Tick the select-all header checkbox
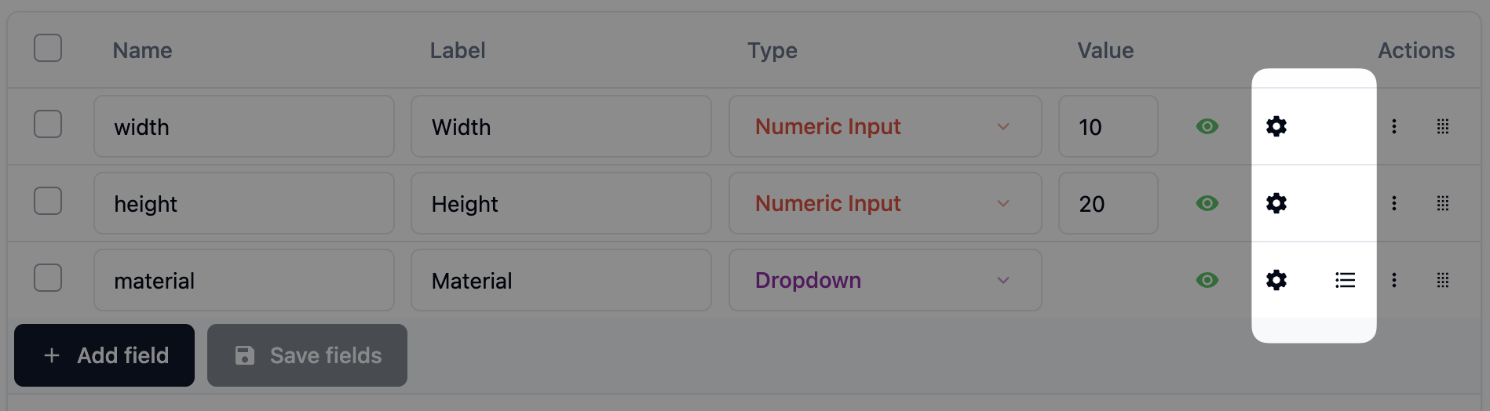Viewport: 1490px width, 411px height. click(48, 48)
